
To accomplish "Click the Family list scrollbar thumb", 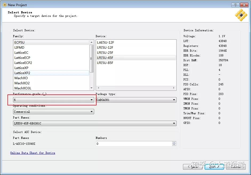I will [91, 59].
